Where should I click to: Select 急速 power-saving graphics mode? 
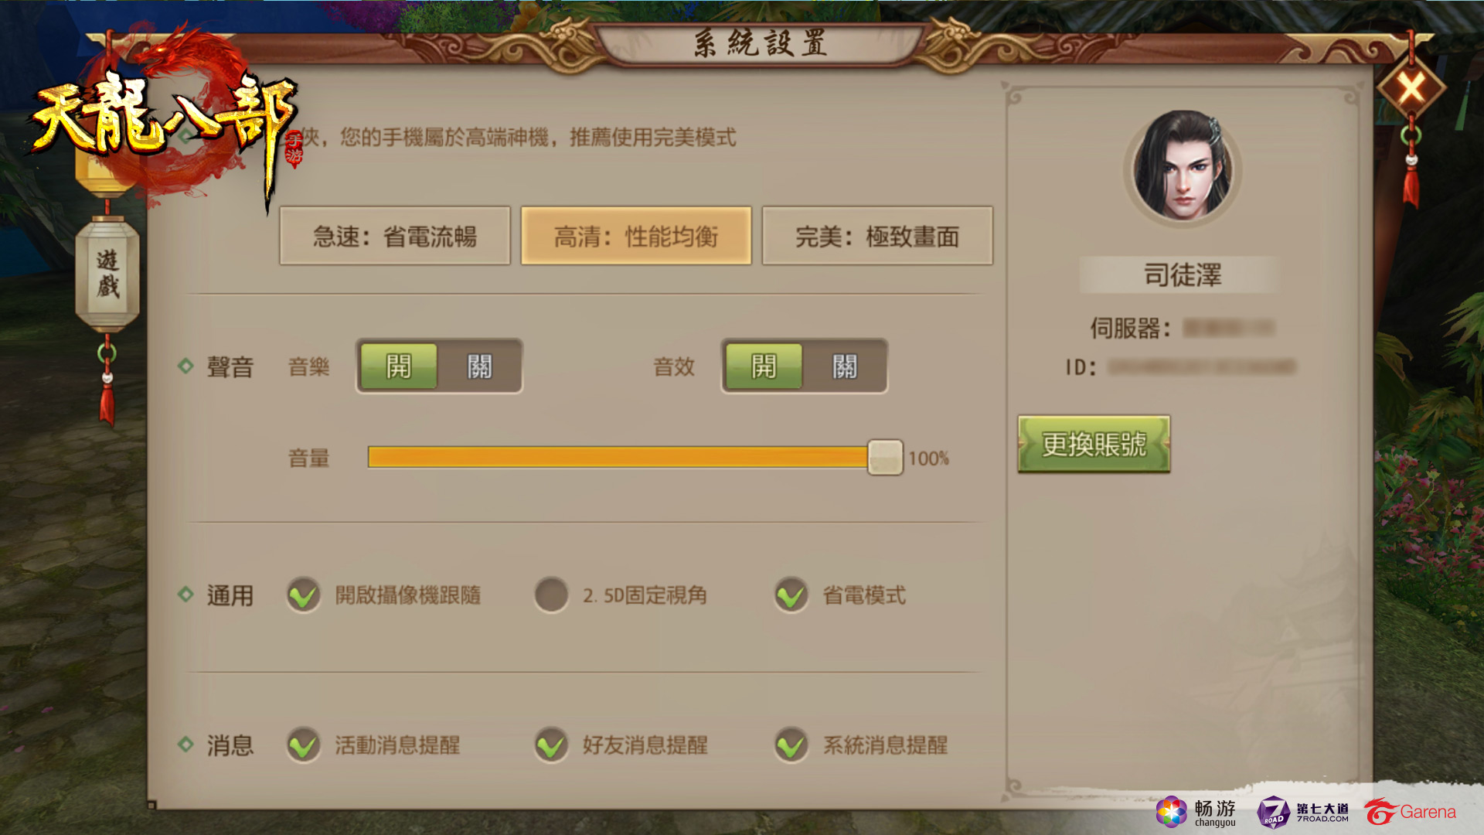pyautogui.click(x=395, y=236)
